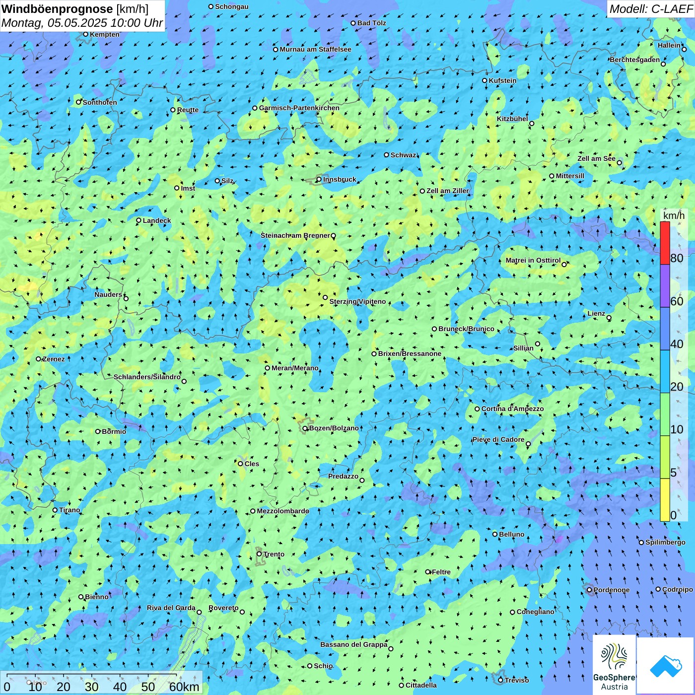This screenshot has width=695, height=695.
Task: Click the light blue legend color 20–40
Action: (x=665, y=372)
